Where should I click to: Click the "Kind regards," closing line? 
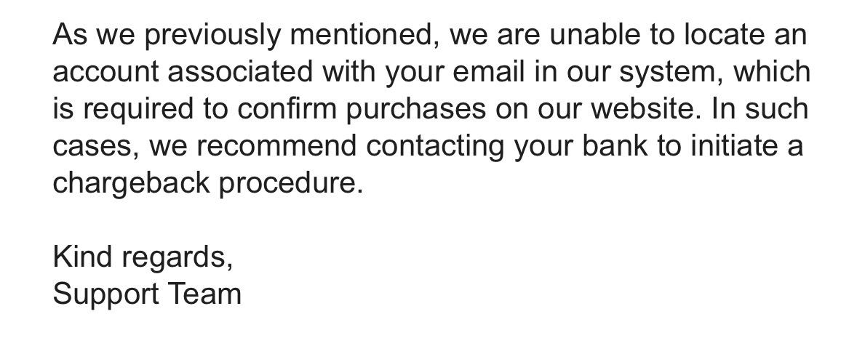point(143,257)
